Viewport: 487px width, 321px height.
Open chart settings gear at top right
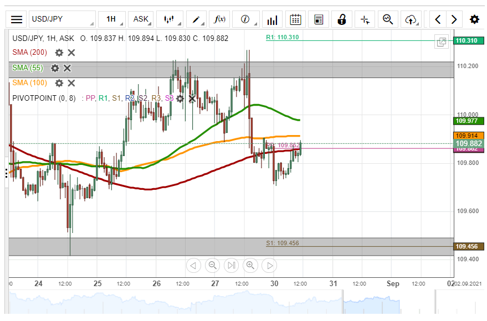474,19
